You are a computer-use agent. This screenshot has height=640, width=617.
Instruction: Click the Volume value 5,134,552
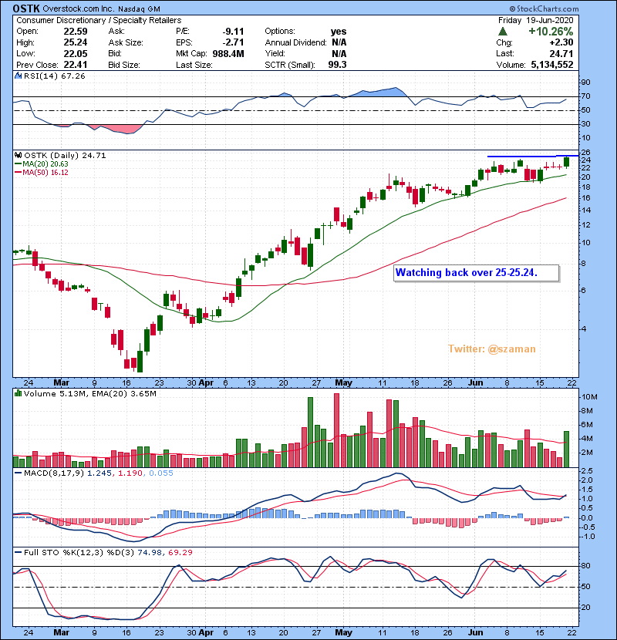[552, 65]
